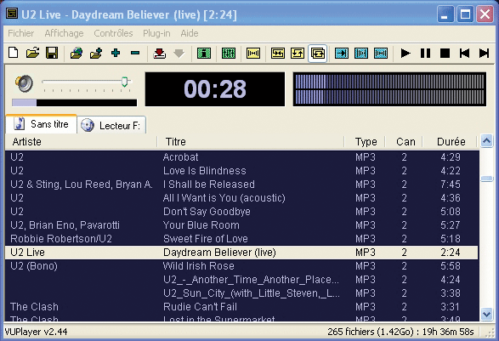Click the VUPlayer v2.44 status text
Image resolution: width=499 pixels, height=341 pixels.
36,332
